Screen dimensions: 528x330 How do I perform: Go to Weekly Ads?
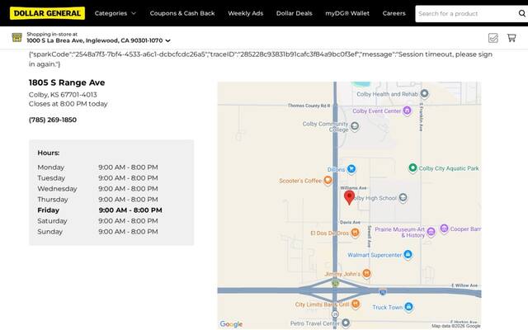246,13
